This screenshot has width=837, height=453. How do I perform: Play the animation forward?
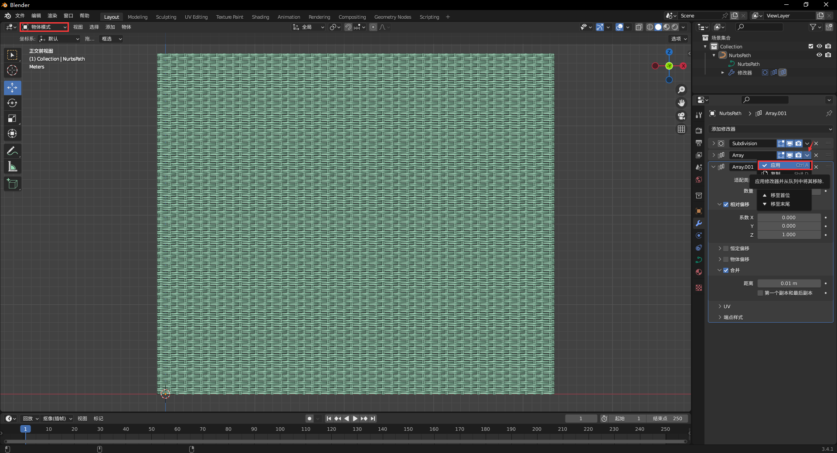[355, 419]
